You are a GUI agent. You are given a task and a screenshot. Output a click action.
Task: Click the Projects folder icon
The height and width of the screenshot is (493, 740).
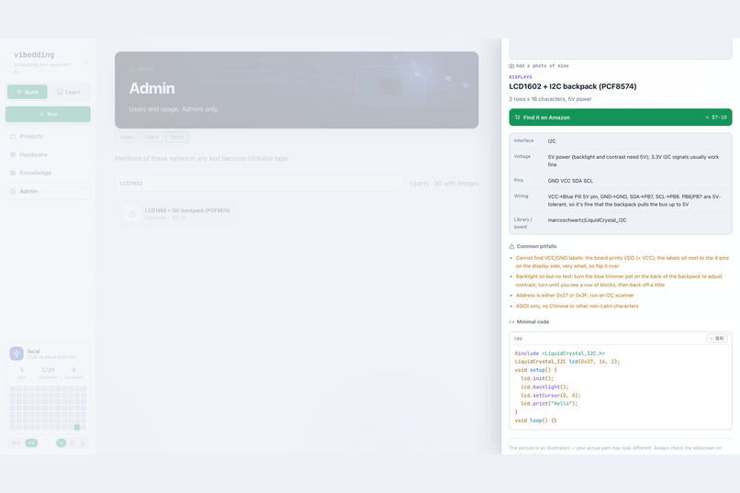click(13, 137)
